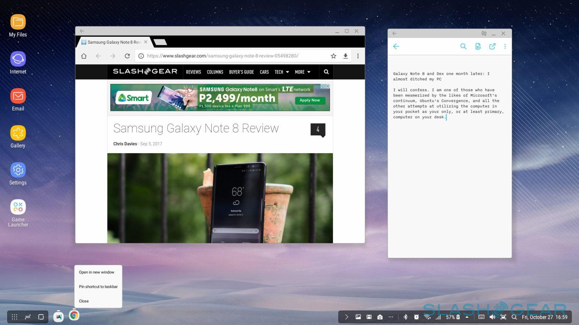This screenshot has width=579, height=325.
Task: Expand the MORE dropdown in the nav
Action: tap(303, 72)
